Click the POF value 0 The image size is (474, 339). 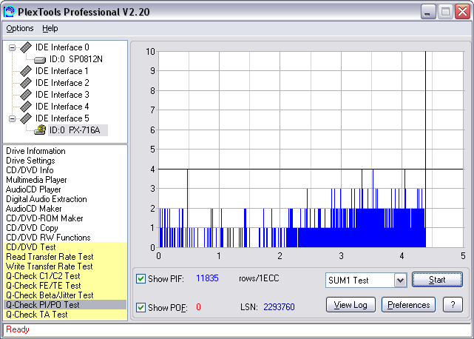coord(198,307)
